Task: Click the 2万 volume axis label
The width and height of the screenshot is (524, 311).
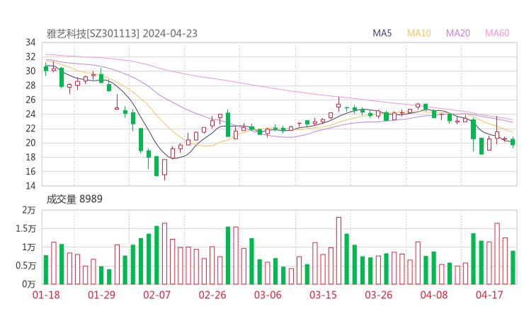Action: pyautogui.click(x=29, y=211)
